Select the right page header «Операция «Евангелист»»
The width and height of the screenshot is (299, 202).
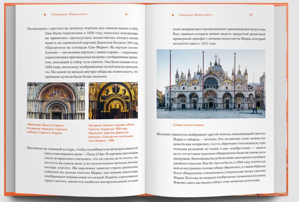pos(196,15)
